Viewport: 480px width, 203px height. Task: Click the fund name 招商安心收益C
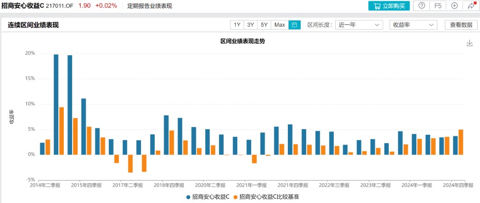point(22,6)
